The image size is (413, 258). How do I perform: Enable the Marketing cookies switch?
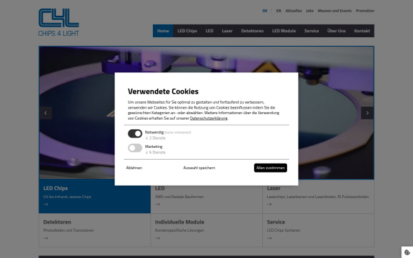pyautogui.click(x=135, y=148)
